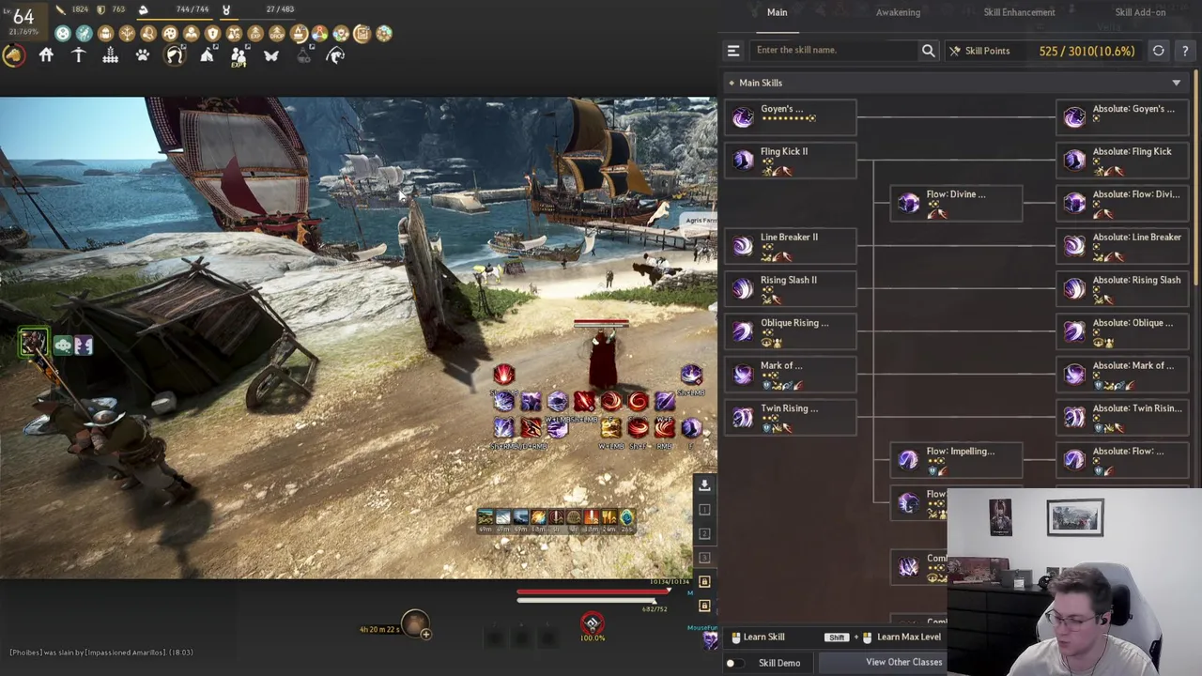Select the Twin Rising skill icon

(x=743, y=417)
